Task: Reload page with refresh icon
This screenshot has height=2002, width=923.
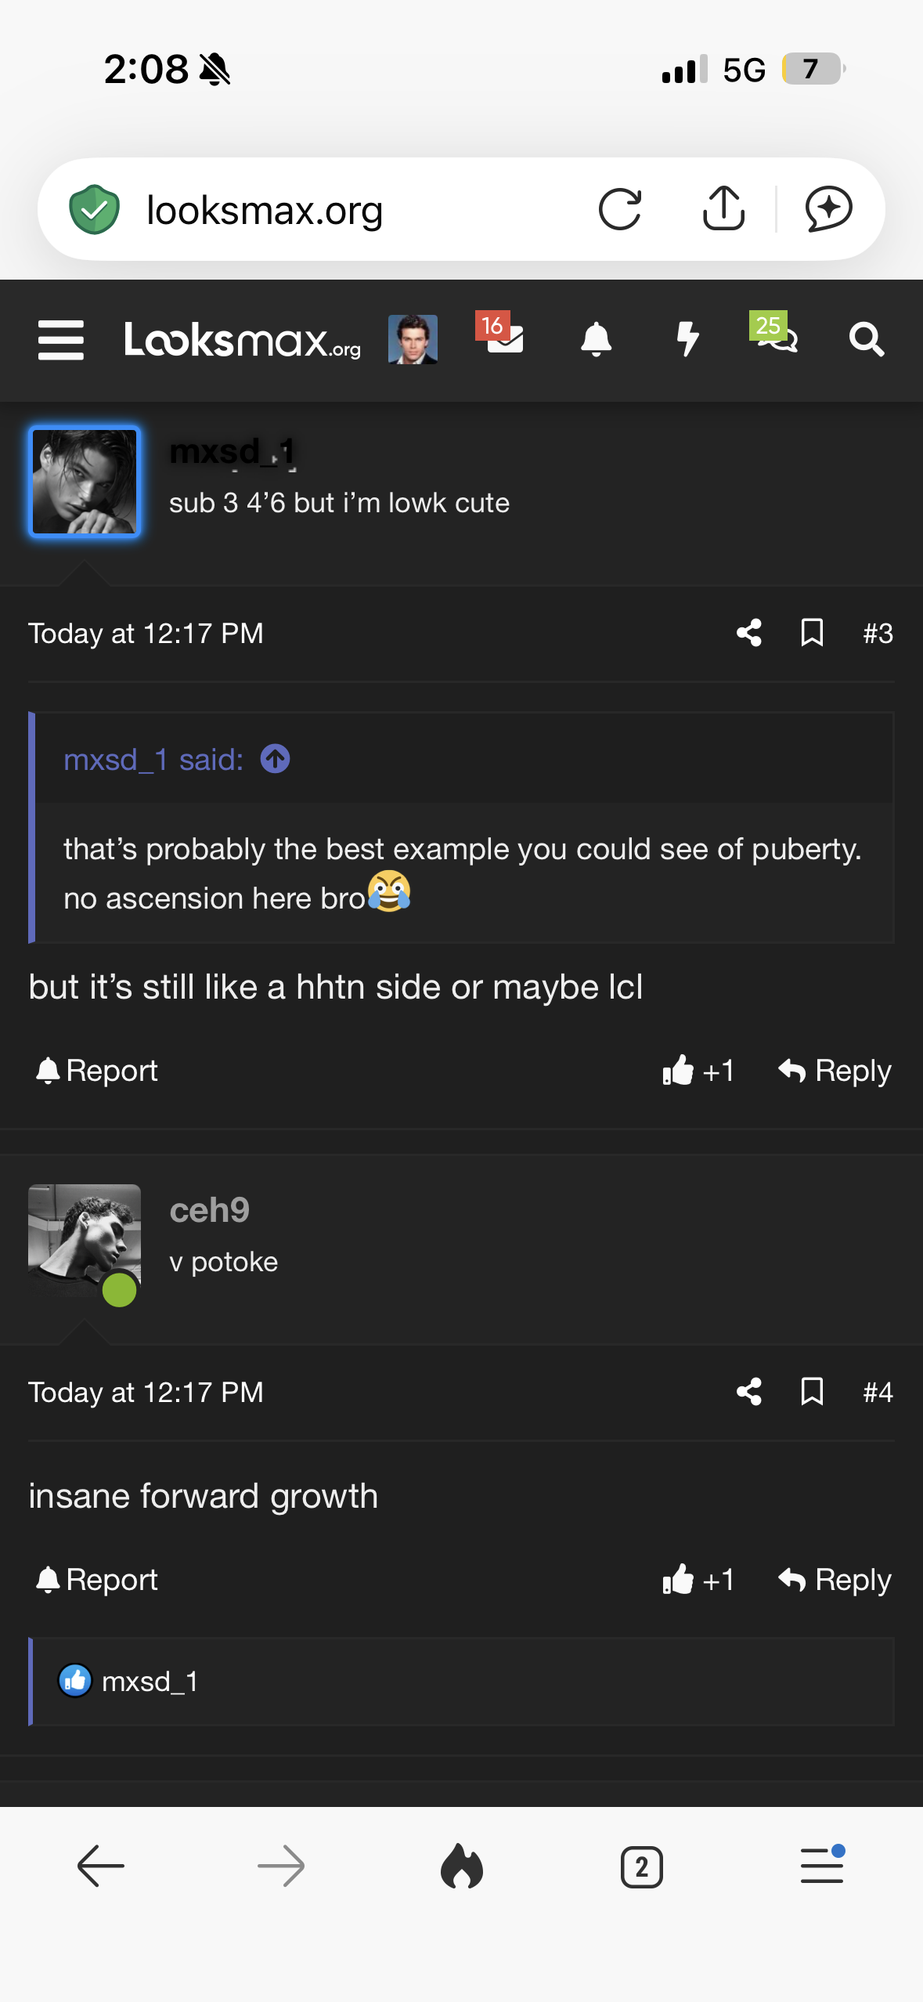Action: click(x=620, y=209)
